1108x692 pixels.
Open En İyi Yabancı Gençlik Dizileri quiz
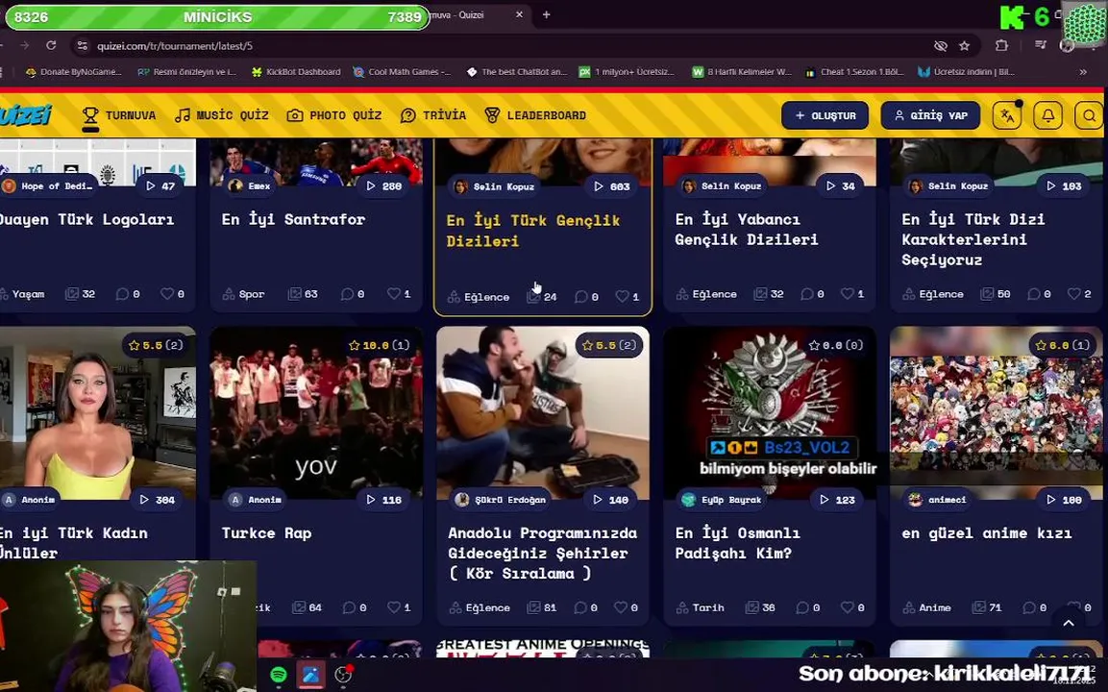[x=747, y=229]
